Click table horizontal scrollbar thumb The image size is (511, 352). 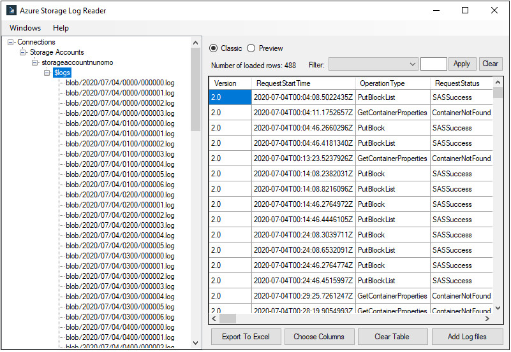pos(228,318)
